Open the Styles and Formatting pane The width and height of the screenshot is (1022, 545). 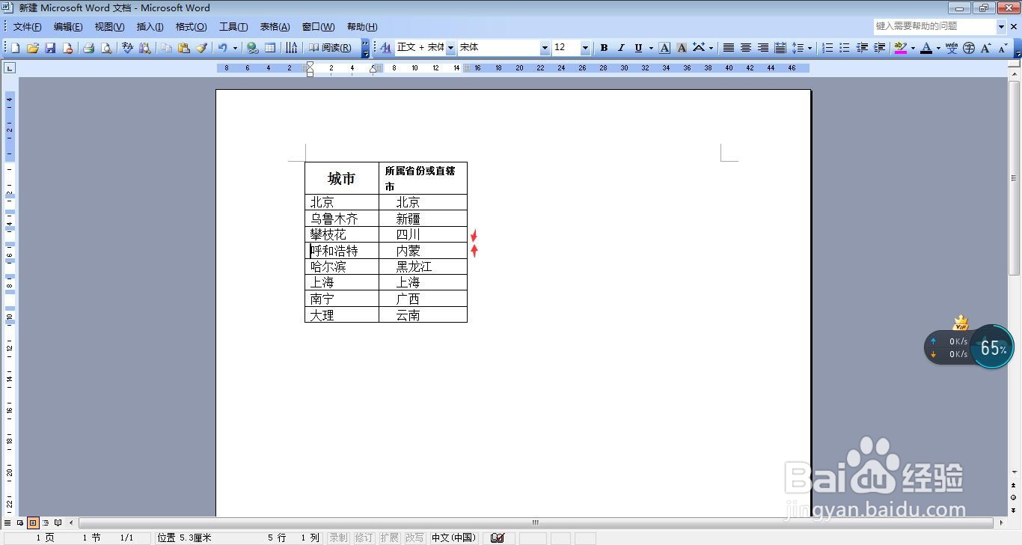coord(385,48)
